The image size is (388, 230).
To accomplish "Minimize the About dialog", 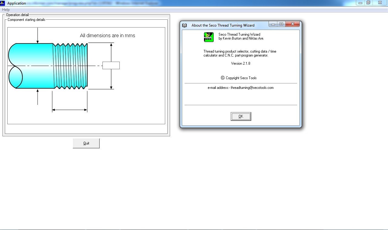I will [273, 24].
